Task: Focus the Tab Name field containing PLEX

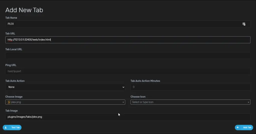Action: click(x=128, y=24)
